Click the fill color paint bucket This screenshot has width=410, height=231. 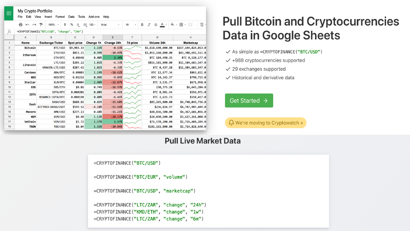[x=172, y=25]
